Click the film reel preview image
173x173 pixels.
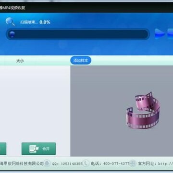coord(143,111)
